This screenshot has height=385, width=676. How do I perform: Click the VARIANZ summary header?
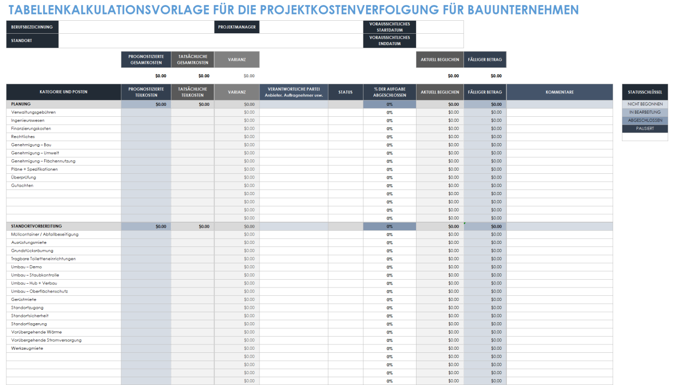coord(237,59)
